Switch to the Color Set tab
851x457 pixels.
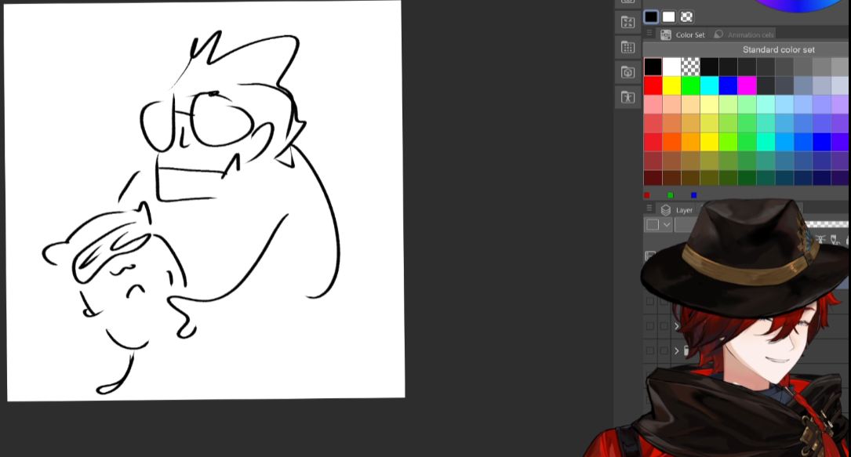coord(689,34)
